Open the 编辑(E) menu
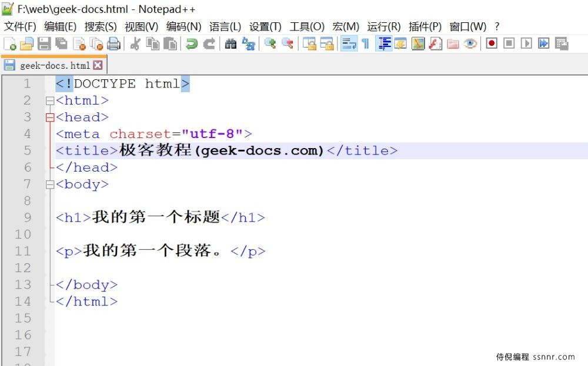 tap(60, 26)
